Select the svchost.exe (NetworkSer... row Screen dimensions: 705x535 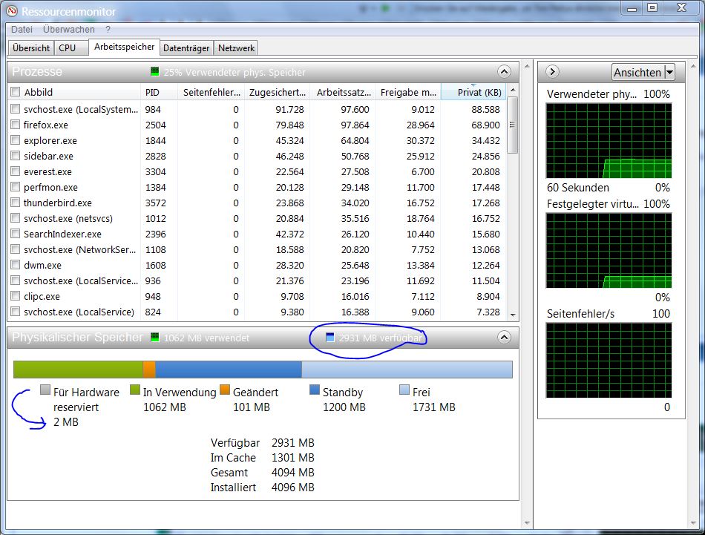258,249
